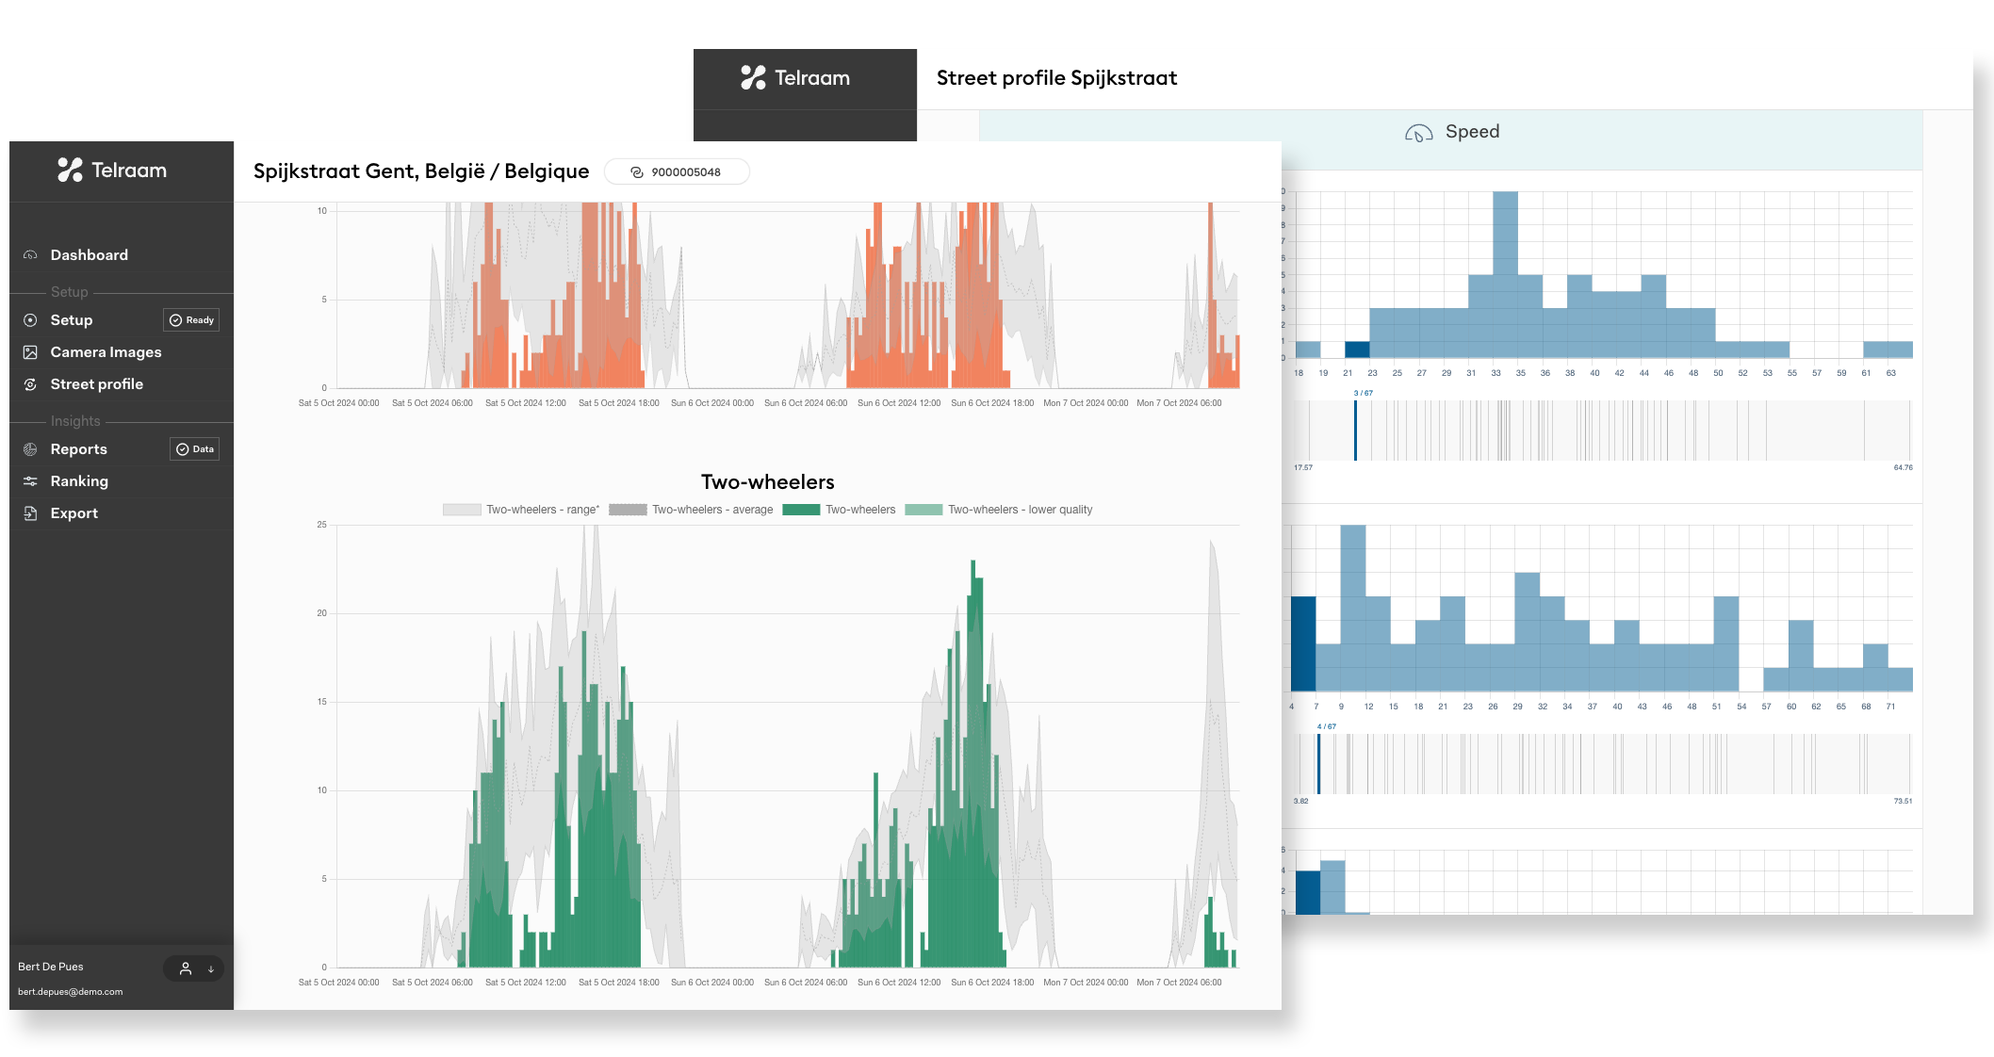This screenshot has width=1994, height=1057.
Task: Click the Street profile refresh icon
Action: 30,384
